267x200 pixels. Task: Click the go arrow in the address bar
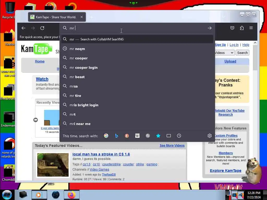click(x=210, y=28)
